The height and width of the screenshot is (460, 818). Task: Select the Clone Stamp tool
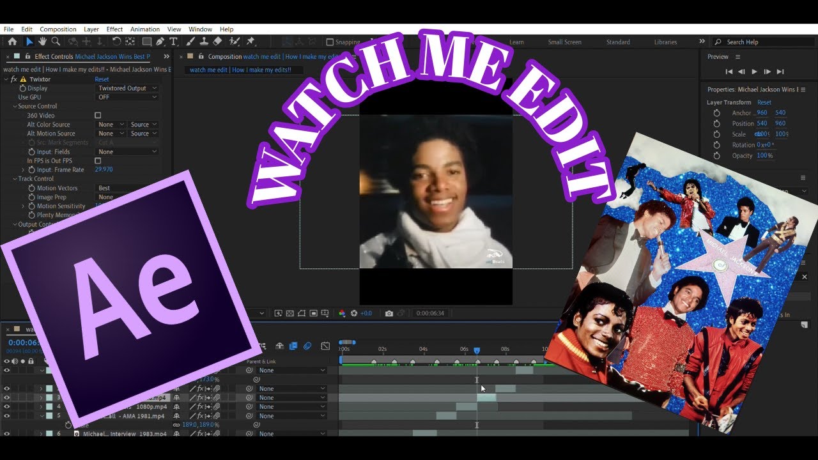pos(204,42)
